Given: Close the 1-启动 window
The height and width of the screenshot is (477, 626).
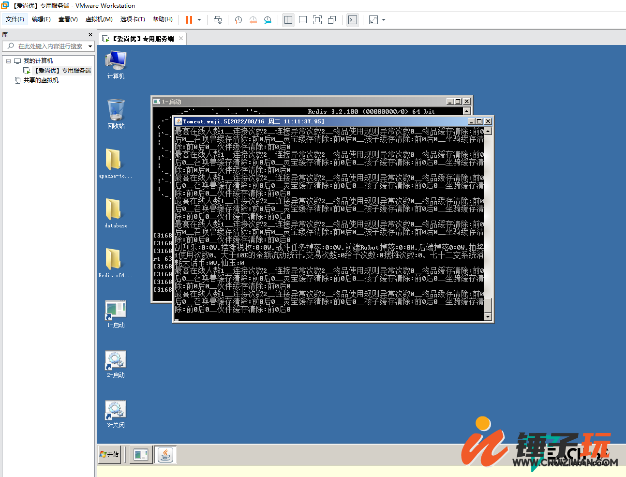Looking at the screenshot, I should [x=466, y=102].
